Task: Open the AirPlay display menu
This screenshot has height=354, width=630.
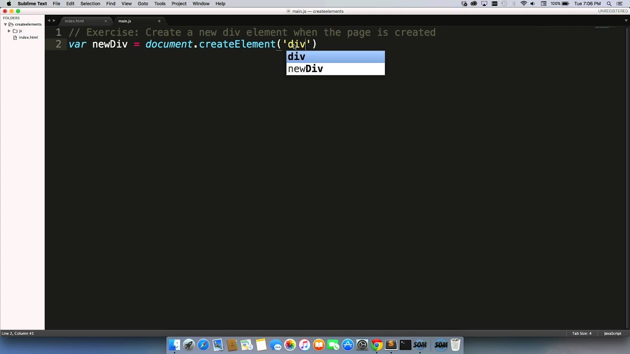Action: click(484, 3)
